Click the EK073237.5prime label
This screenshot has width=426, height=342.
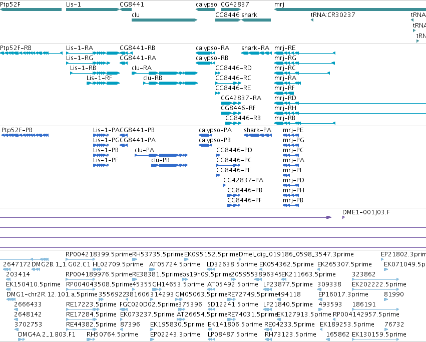pyautogui.click(x=147, y=314)
